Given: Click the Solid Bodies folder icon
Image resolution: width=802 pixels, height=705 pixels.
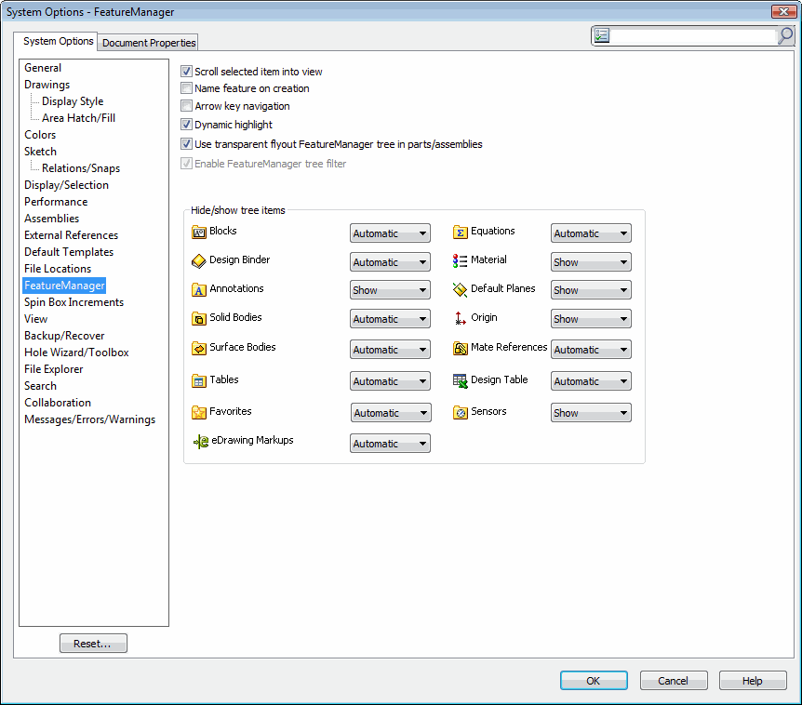Looking at the screenshot, I should (198, 318).
